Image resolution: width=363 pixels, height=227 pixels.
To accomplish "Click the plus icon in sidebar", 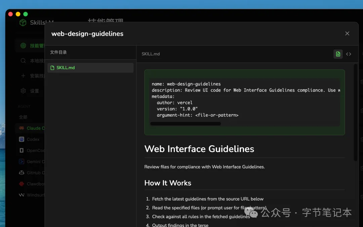I will click(x=23, y=76).
